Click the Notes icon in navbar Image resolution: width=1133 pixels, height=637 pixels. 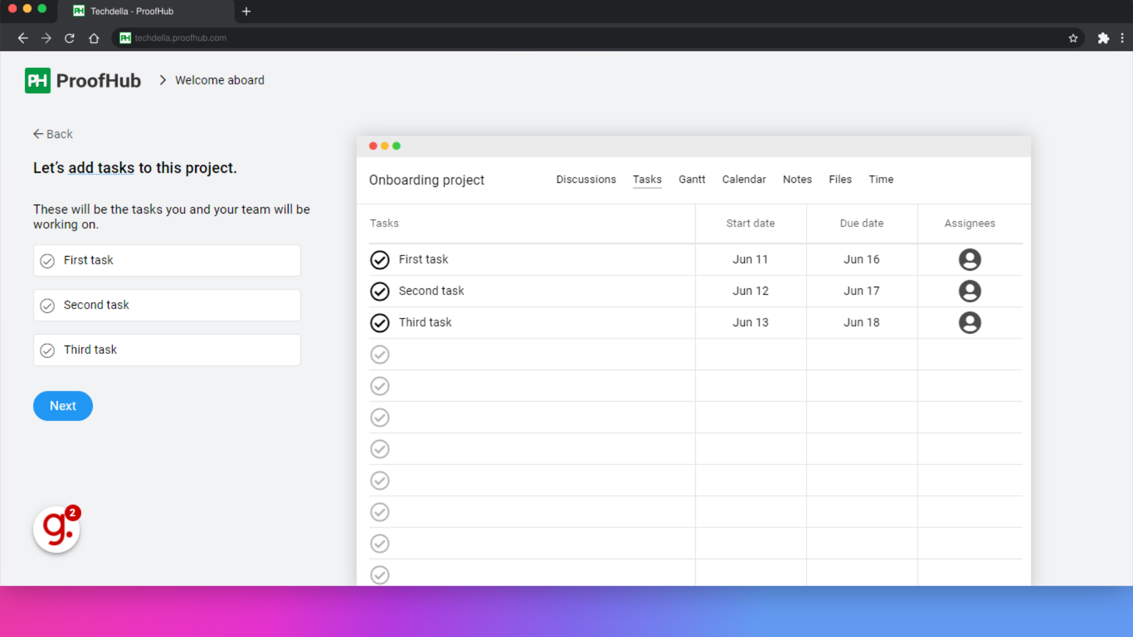point(796,180)
